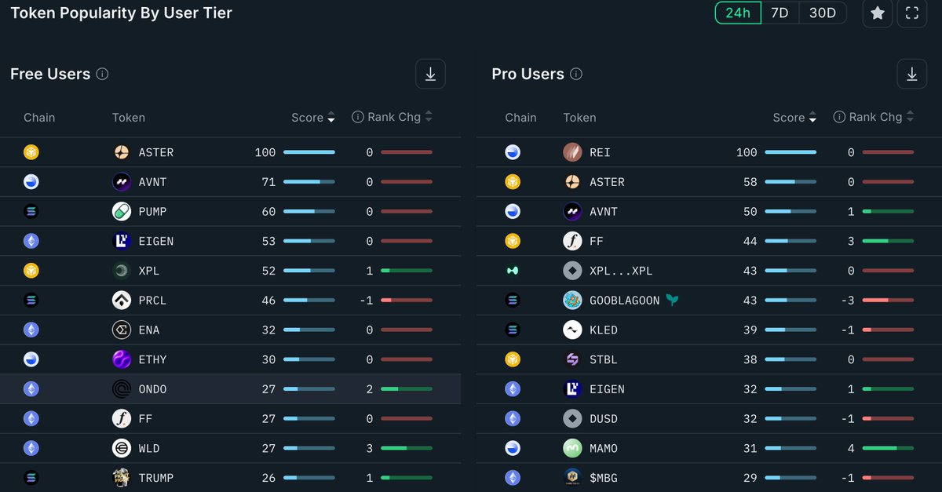Image resolution: width=942 pixels, height=492 pixels.
Task: Click the rank change 2 for ONDO
Action: [369, 389]
